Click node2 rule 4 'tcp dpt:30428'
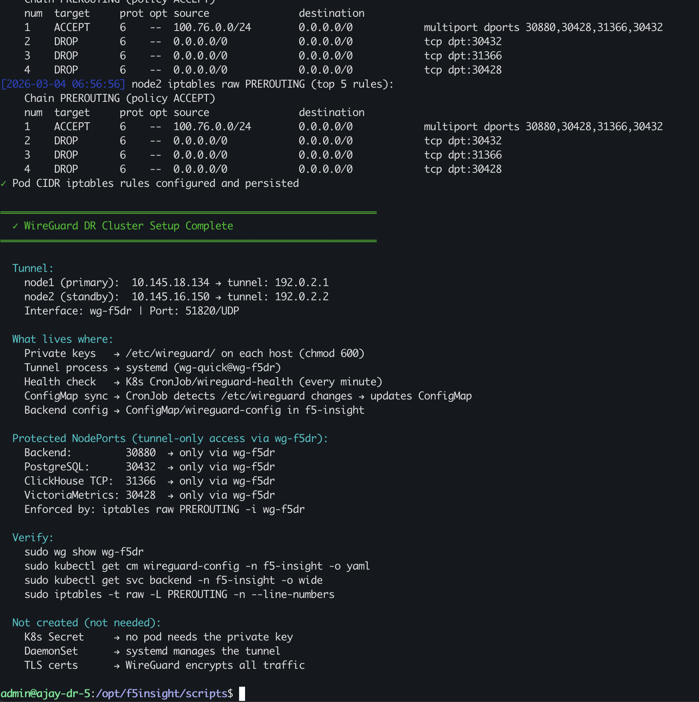Screen dimensions: 699x702 (x=463, y=169)
